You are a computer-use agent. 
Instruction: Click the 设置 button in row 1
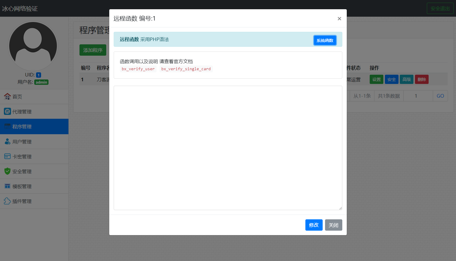(377, 79)
